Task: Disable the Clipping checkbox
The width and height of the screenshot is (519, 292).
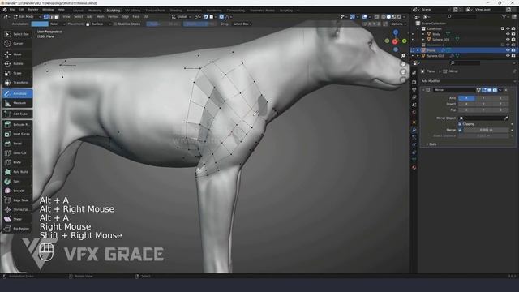Action: pos(460,124)
